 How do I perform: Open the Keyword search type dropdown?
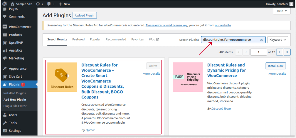[278, 40]
